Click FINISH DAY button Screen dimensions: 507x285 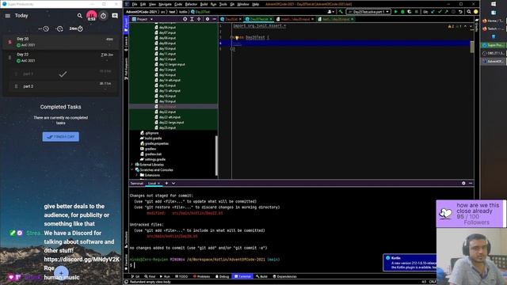(61, 137)
